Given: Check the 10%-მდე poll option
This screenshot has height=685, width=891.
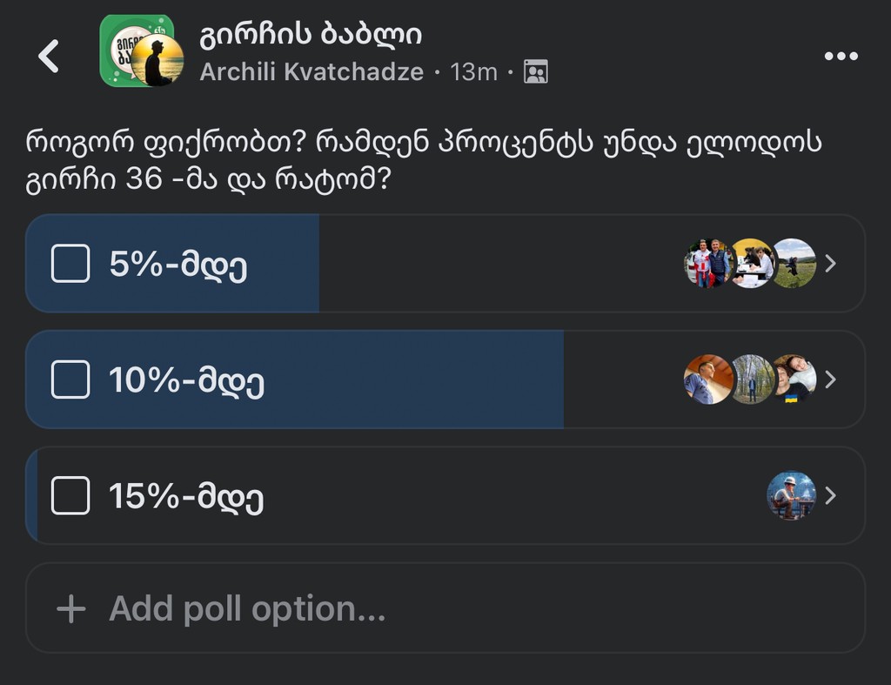Looking at the screenshot, I should (x=71, y=380).
